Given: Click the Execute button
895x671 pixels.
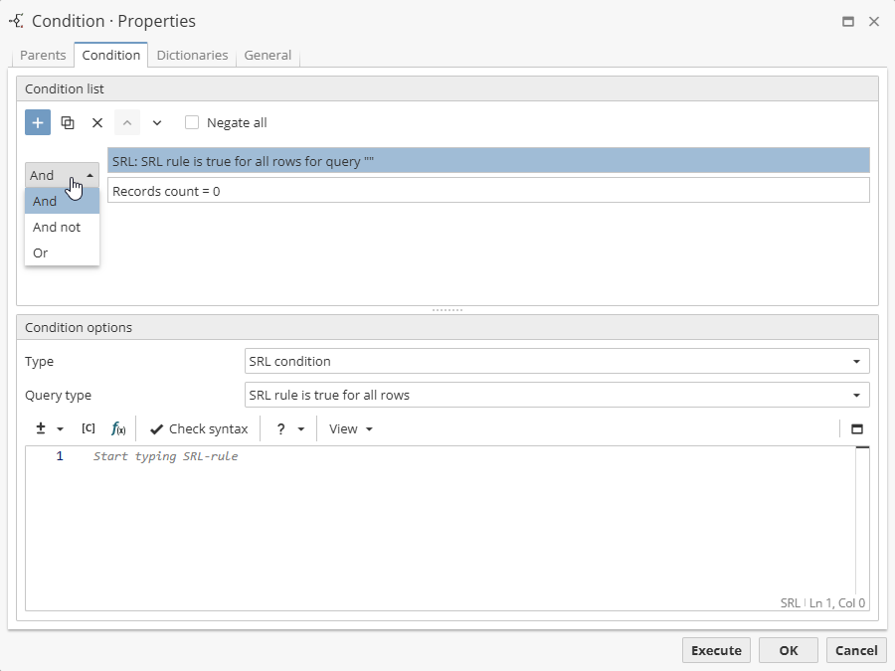Looking at the screenshot, I should coord(716,650).
